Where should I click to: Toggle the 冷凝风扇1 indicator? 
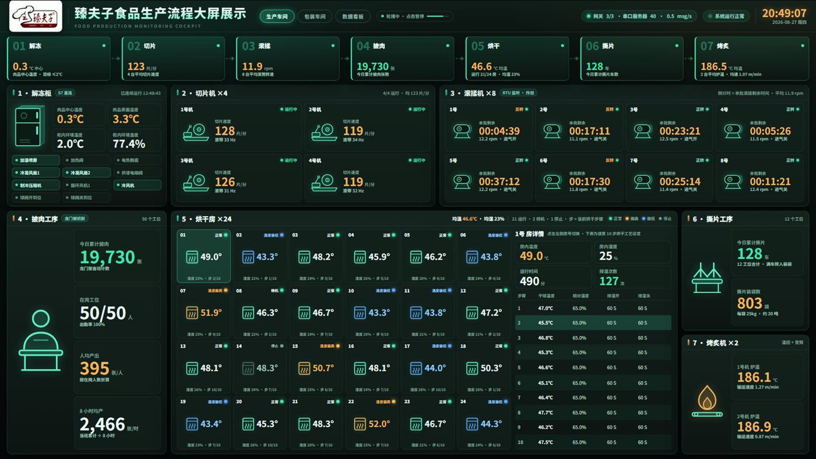pos(36,172)
